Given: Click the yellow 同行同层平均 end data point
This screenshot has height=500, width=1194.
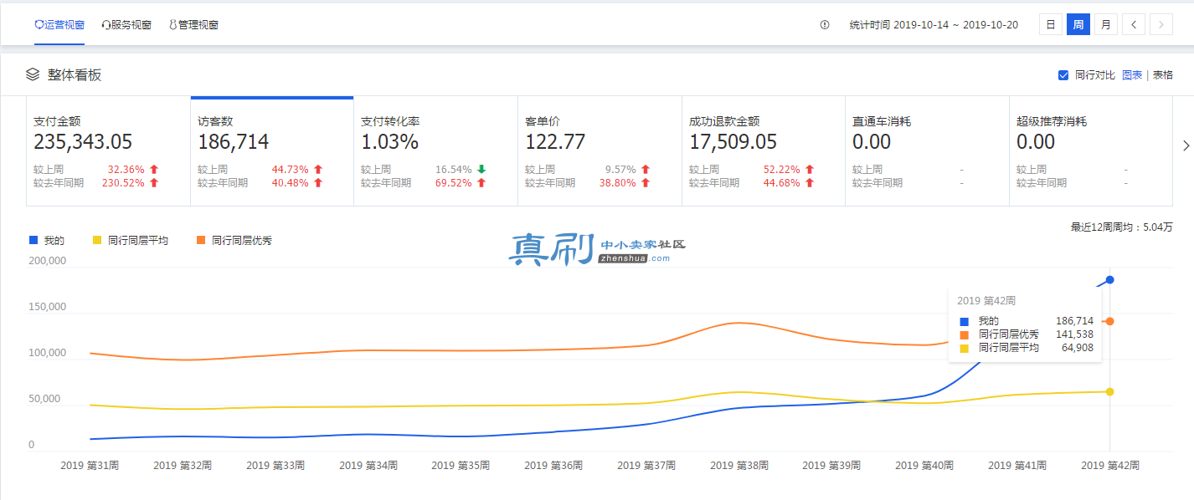Looking at the screenshot, I should (1109, 392).
